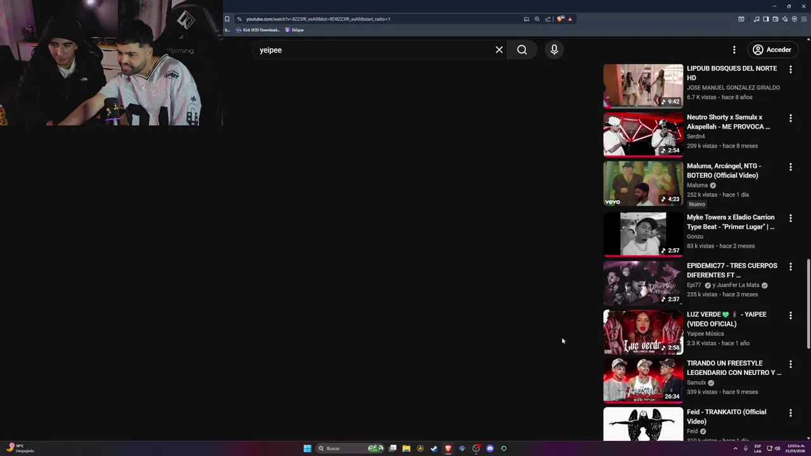Open options menu for TIRANDO UN FREESTYLE LEGENDARIO
The width and height of the screenshot is (811, 456).
coord(790,364)
